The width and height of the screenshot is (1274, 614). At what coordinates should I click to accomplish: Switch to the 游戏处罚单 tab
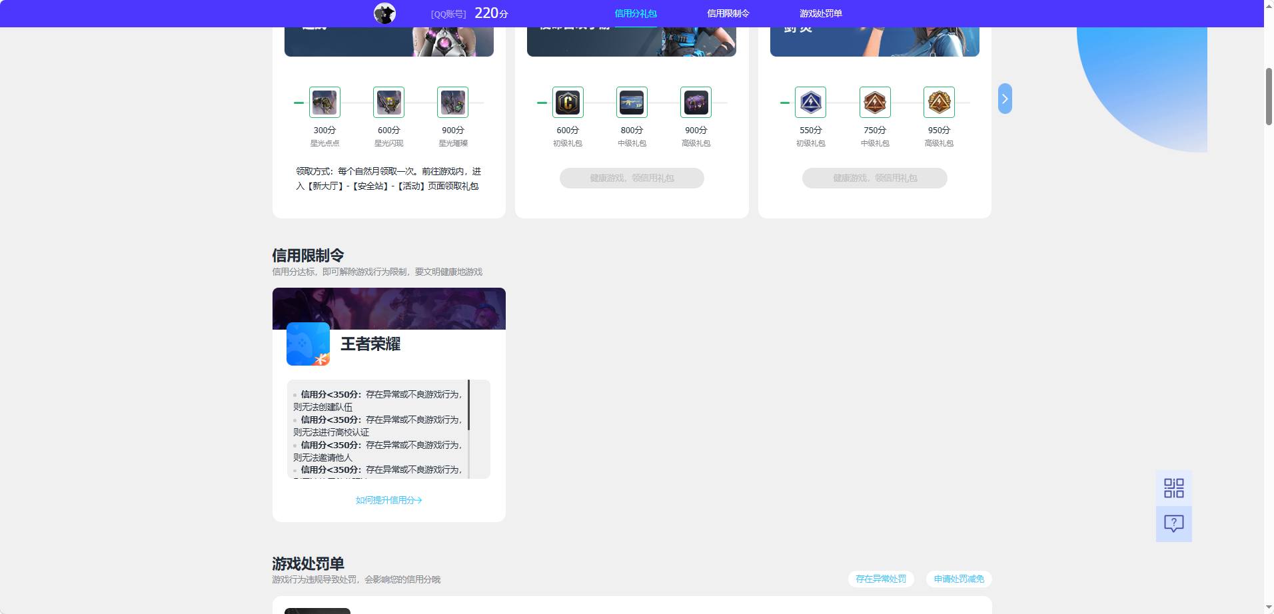[821, 13]
